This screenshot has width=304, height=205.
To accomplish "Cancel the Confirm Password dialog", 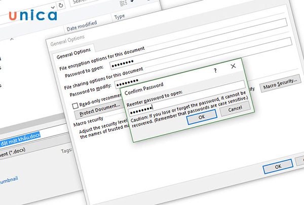I will pyautogui.click(x=235, y=109).
